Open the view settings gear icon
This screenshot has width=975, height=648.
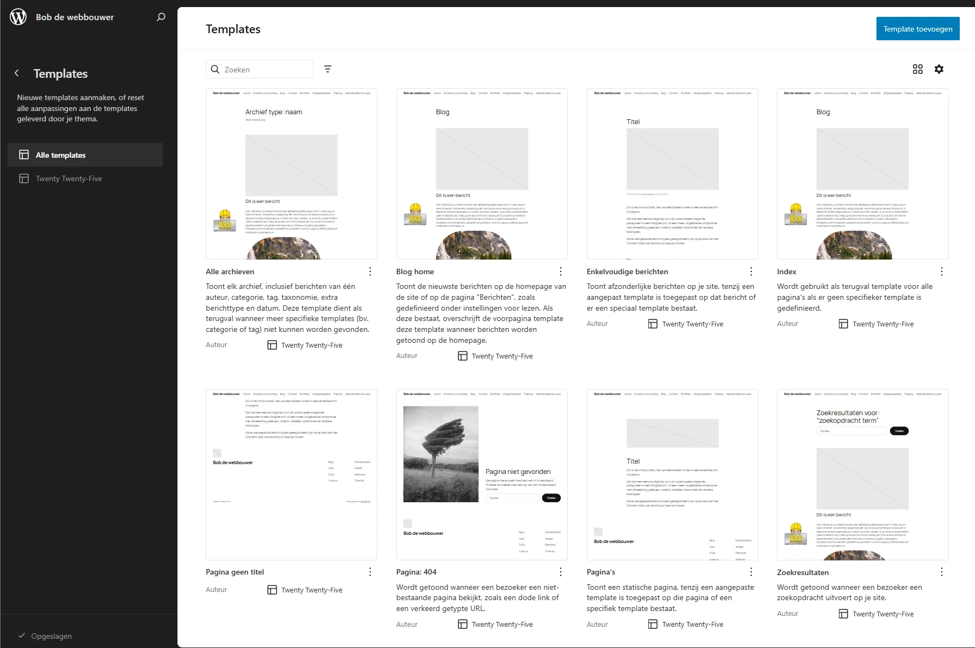(940, 69)
